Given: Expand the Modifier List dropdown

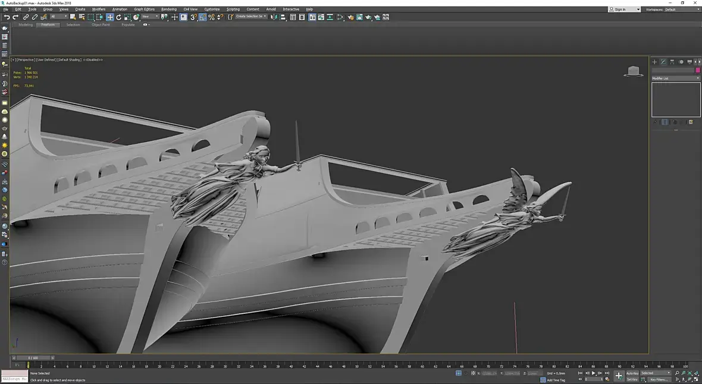Looking at the screenshot, I should 676,78.
